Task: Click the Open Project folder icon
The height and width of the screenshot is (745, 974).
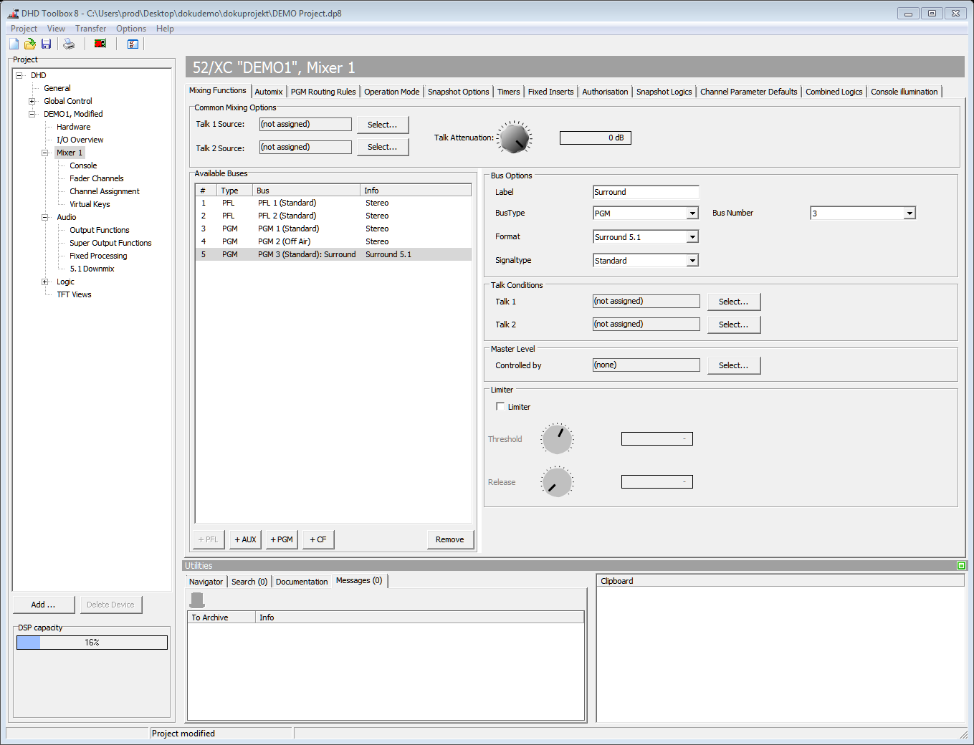Action: (x=30, y=44)
